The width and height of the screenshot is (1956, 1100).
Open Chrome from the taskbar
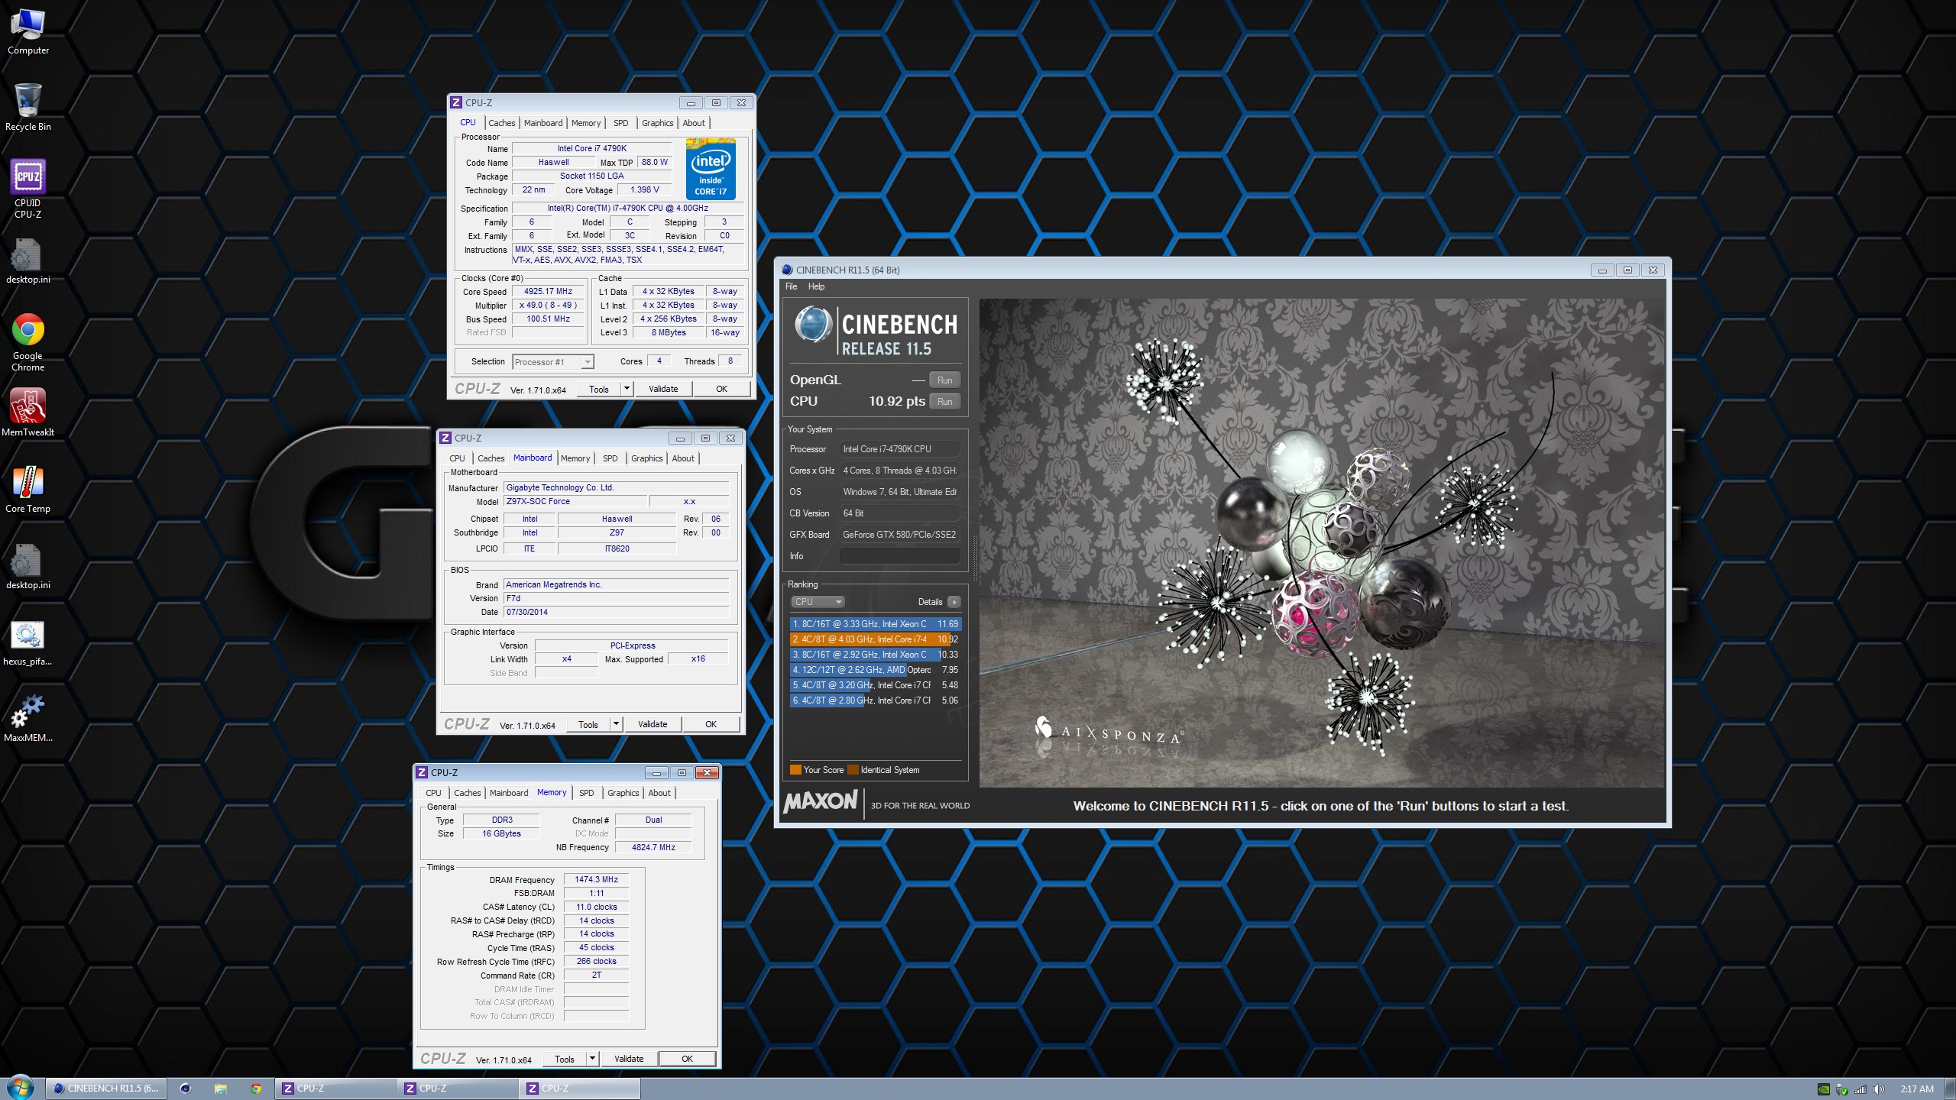[257, 1089]
